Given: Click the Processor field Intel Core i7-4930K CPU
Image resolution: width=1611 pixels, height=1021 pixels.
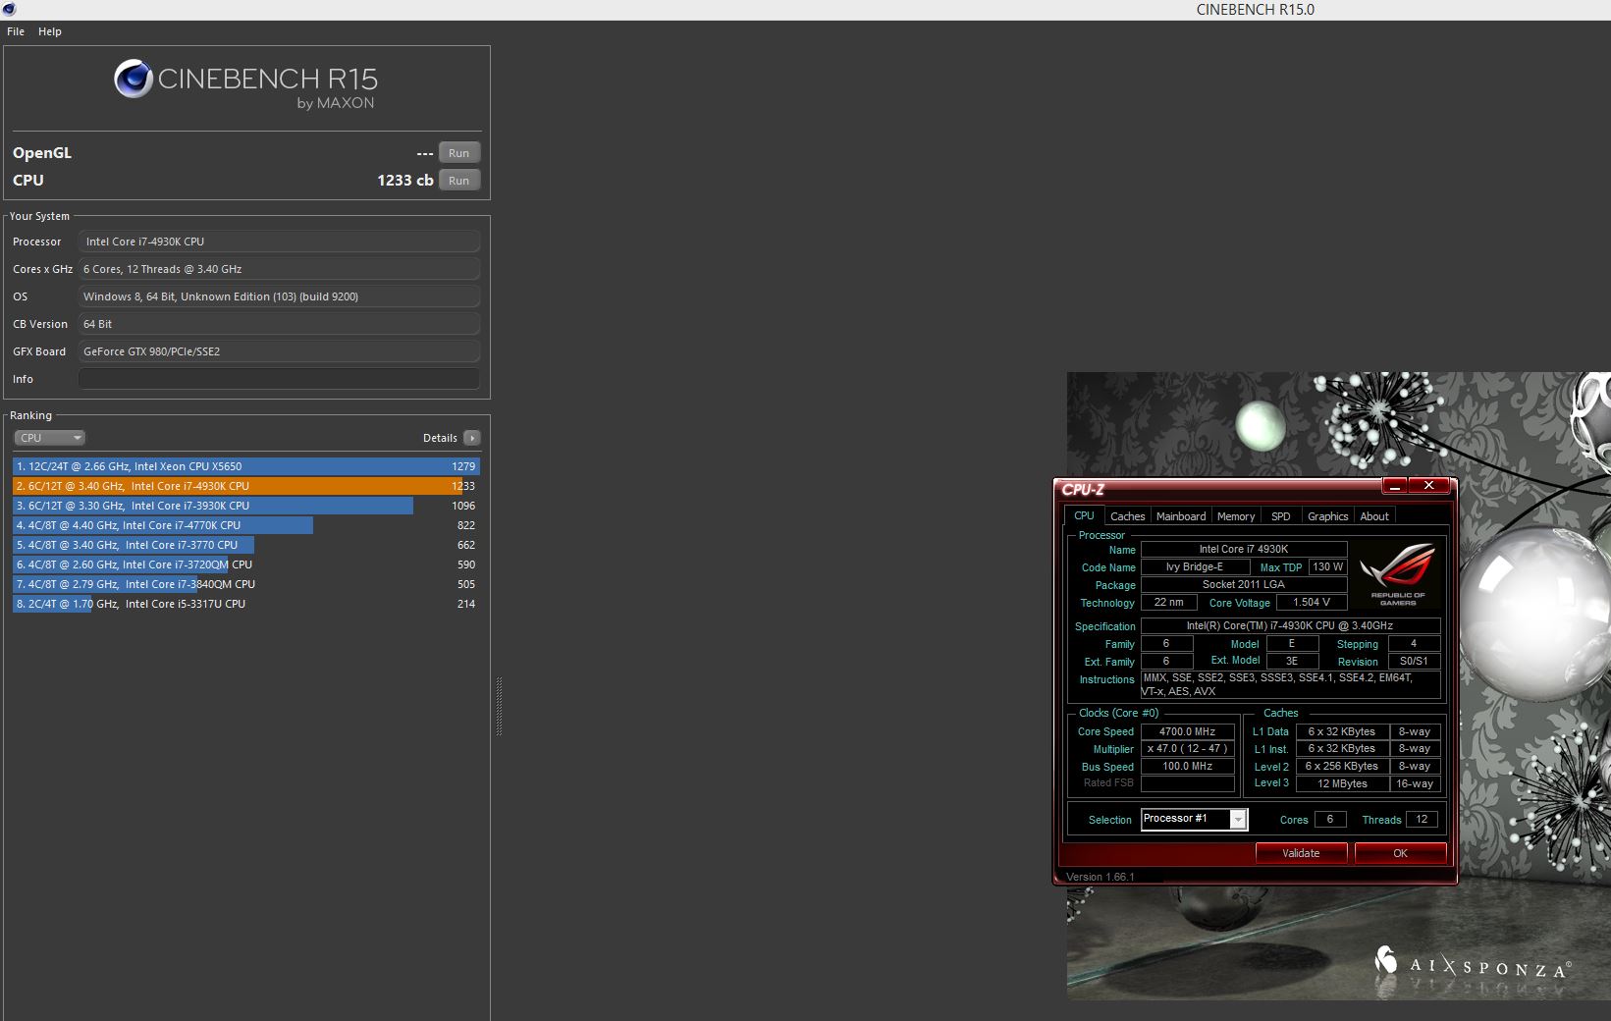Looking at the screenshot, I should coord(279,242).
